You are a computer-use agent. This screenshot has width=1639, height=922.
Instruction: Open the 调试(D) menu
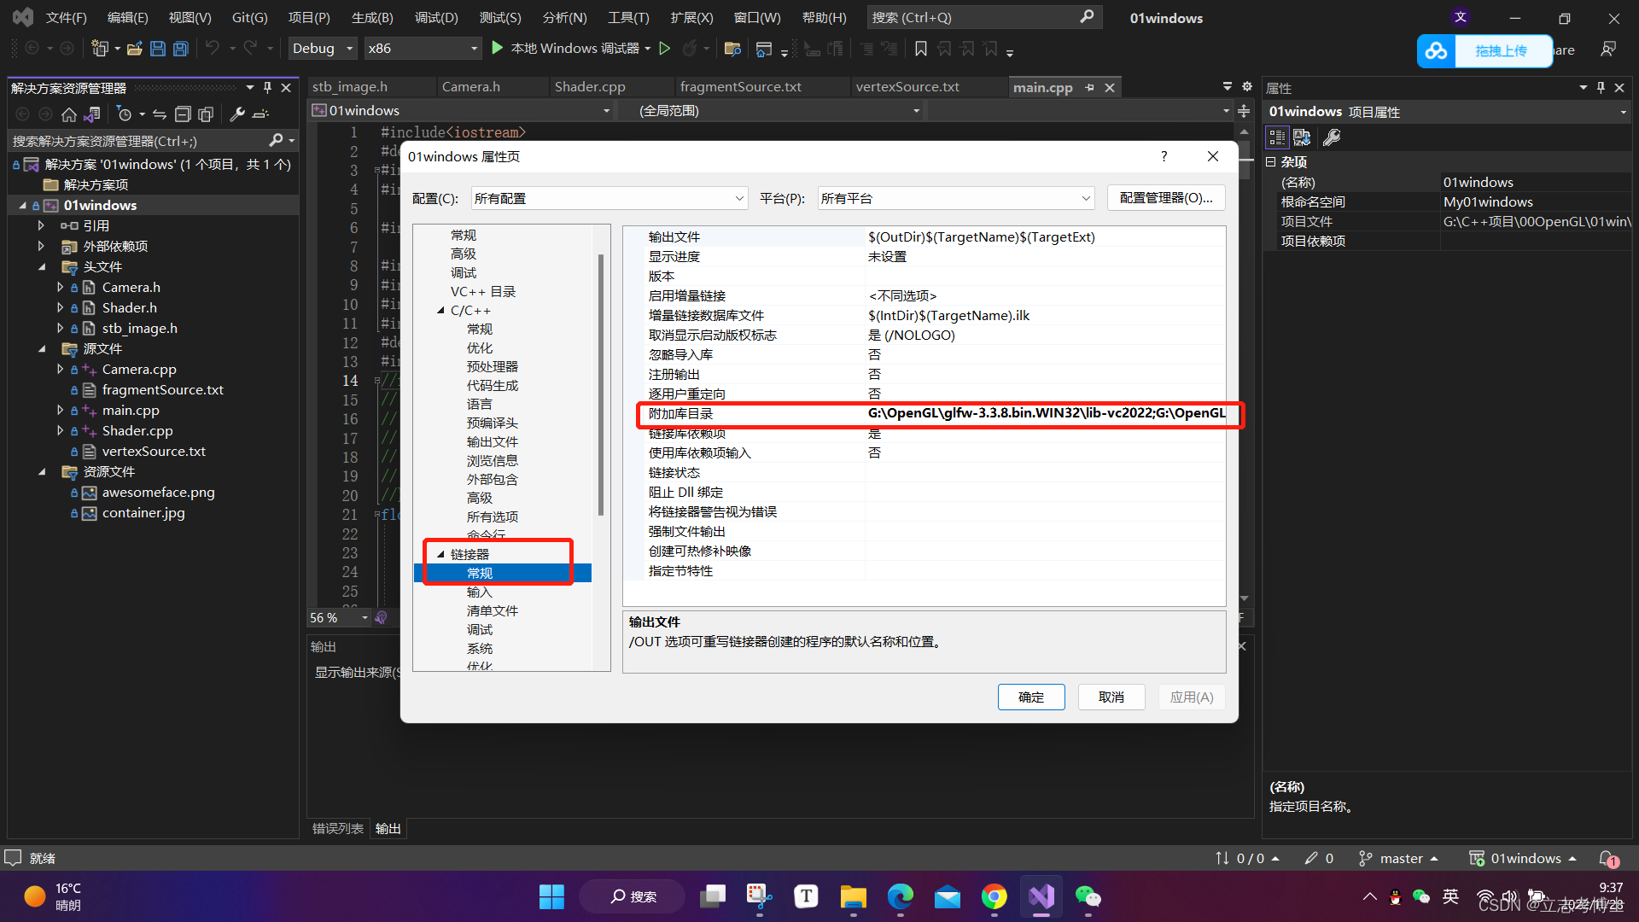tap(435, 17)
